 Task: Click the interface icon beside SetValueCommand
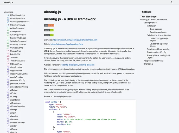[x=8, y=41]
